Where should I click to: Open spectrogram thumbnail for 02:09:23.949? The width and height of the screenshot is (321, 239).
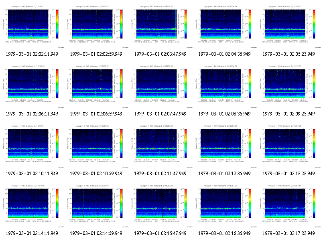pos(289,86)
